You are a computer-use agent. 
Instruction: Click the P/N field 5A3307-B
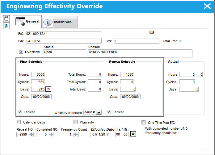(64, 41)
